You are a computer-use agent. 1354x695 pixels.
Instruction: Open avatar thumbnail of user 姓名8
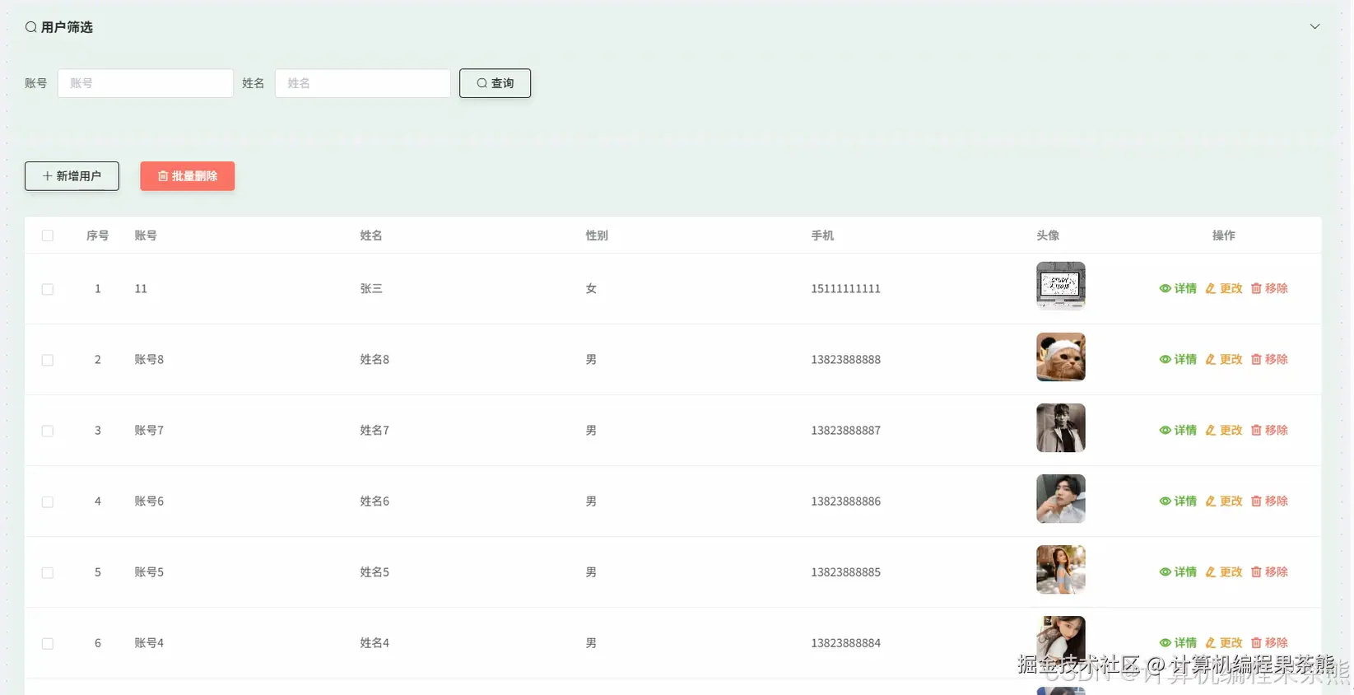(1061, 357)
